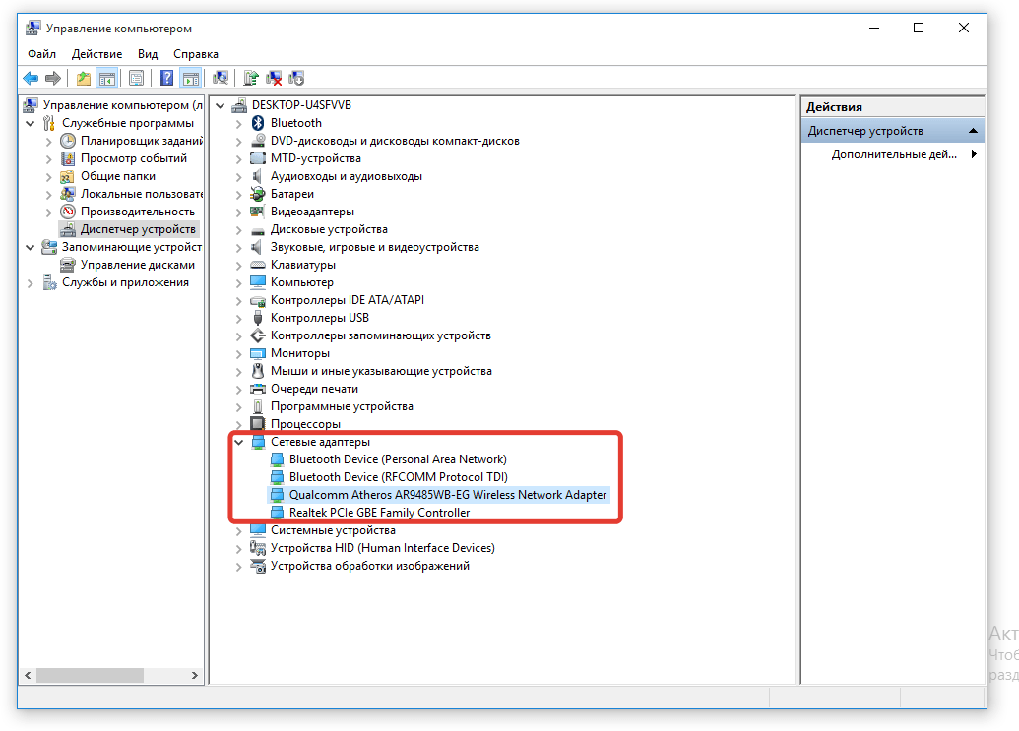Screen dimensions: 1019x731
Task: Click the uninstall device red X icon
Action: click(x=275, y=78)
